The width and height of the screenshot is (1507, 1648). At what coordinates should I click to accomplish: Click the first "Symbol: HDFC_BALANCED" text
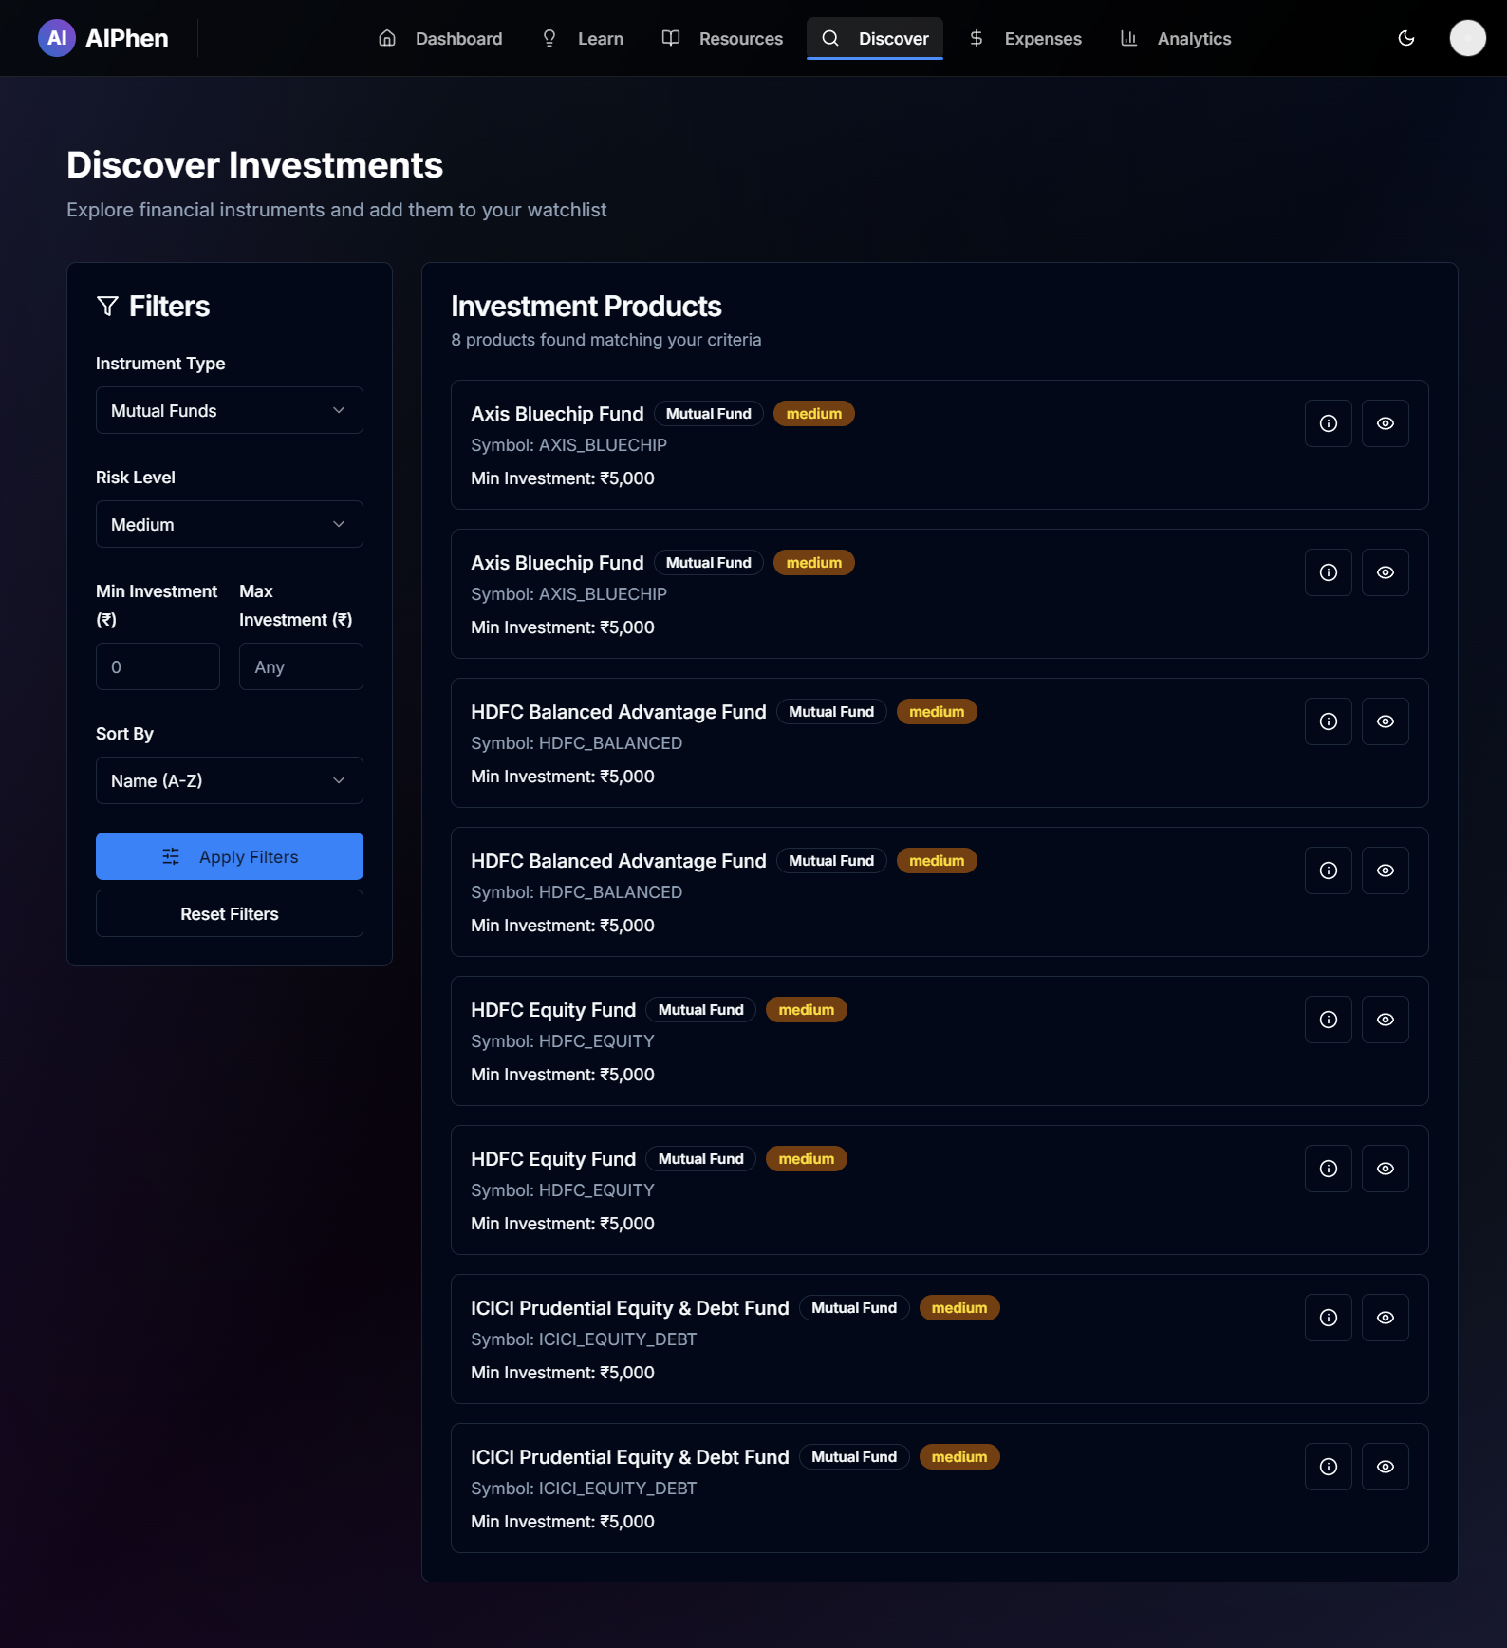coord(576,743)
